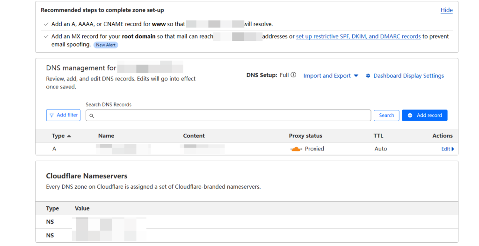Click the Proxy status column header
The image size is (479, 246).
(305, 136)
